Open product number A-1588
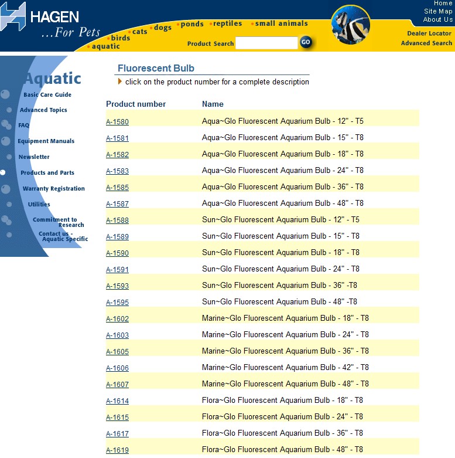The width and height of the screenshot is (455, 458). pyautogui.click(x=117, y=220)
